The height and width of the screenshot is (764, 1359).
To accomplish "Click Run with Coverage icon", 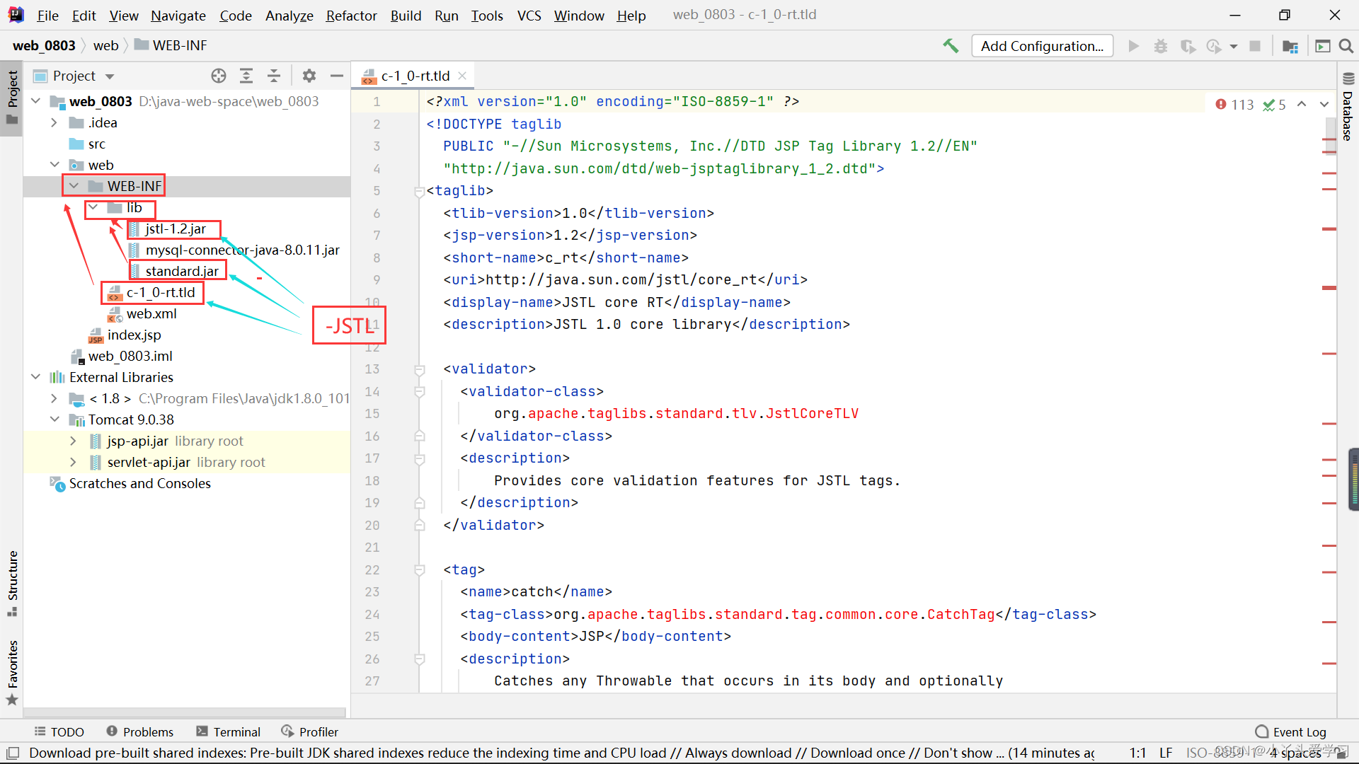I will (1188, 46).
